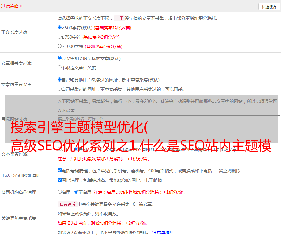The width and height of the screenshot is (282, 238).
Task: Collapse the 过滤策略 section header
Action: click(x=12, y=6)
